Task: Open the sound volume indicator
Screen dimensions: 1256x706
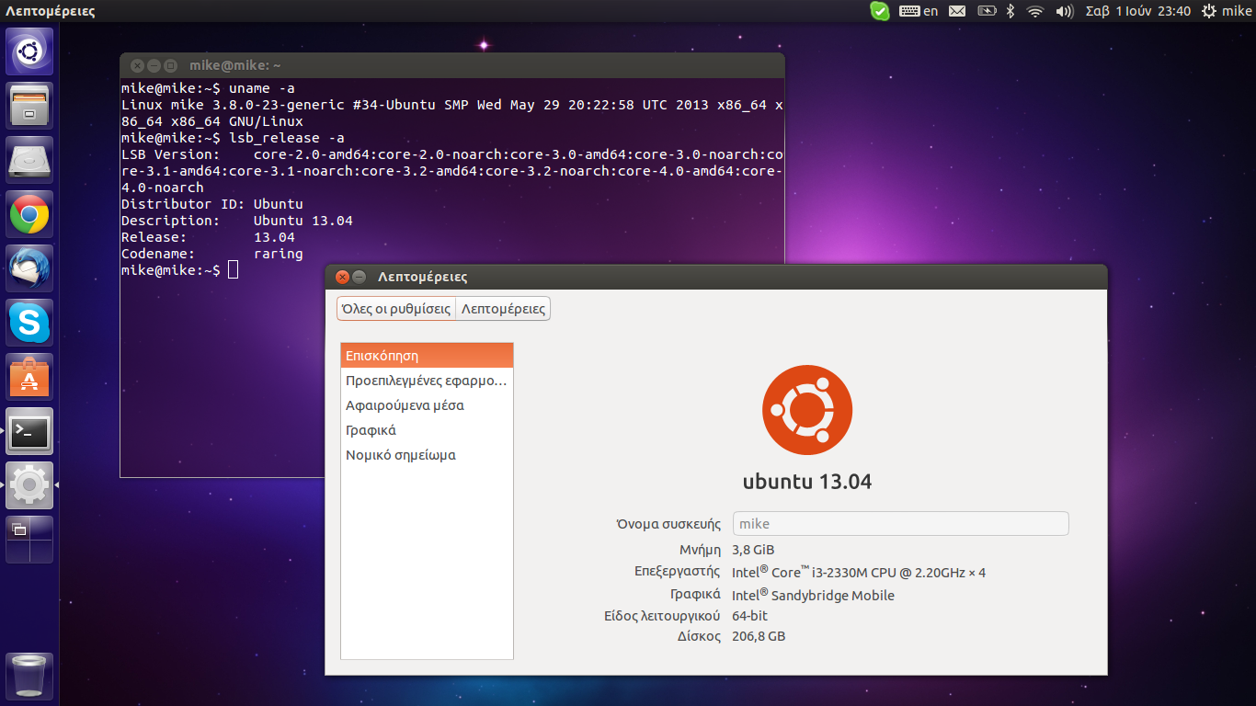Action: (x=1065, y=11)
